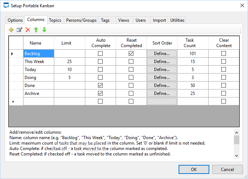This screenshot has height=179, width=248.
Task: Go to the Views tab
Action: (x=124, y=20)
